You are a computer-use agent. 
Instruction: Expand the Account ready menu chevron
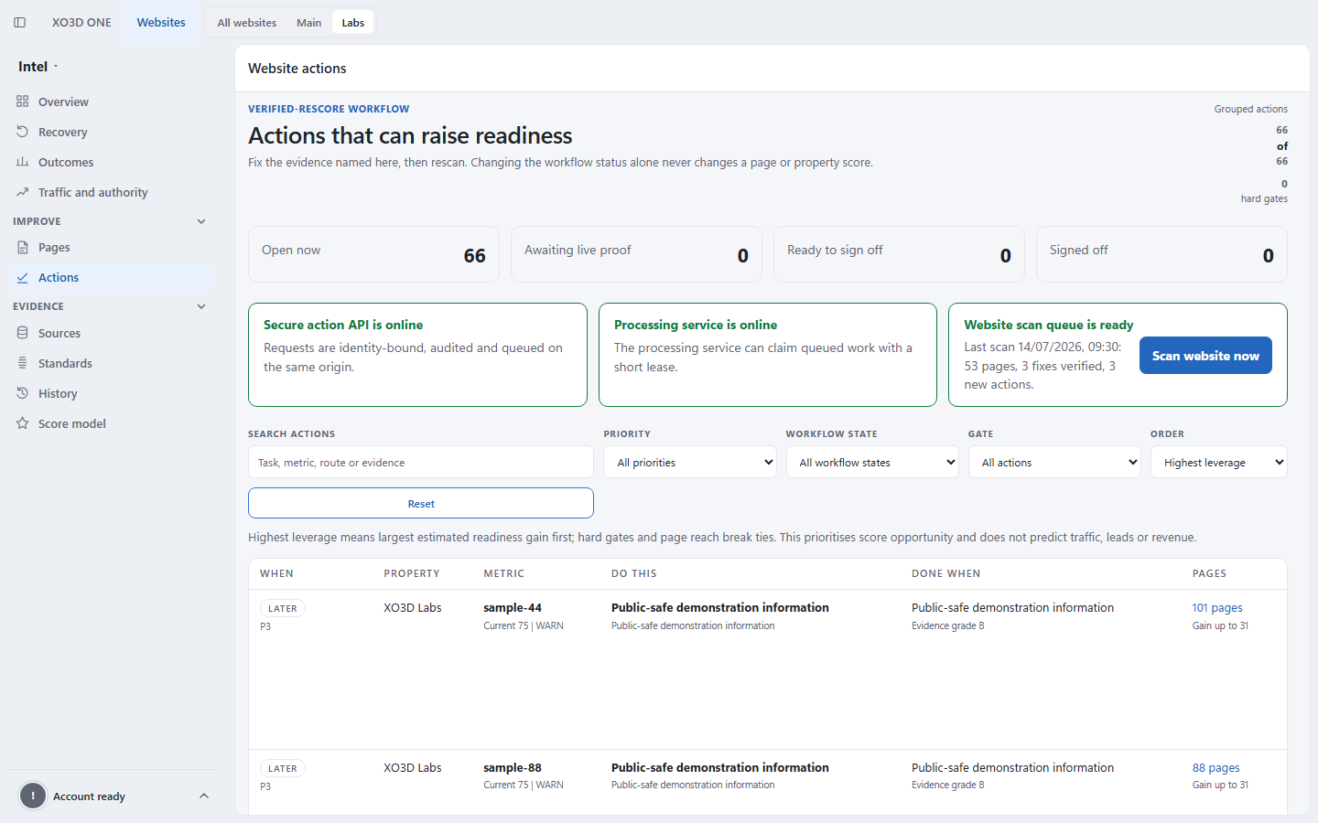204,796
